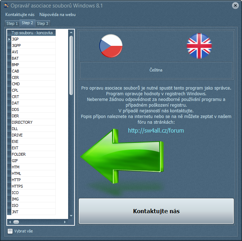Viewport: 242px width, 241px height.
Task: Select the BAT file type row
Action: pos(33,58)
